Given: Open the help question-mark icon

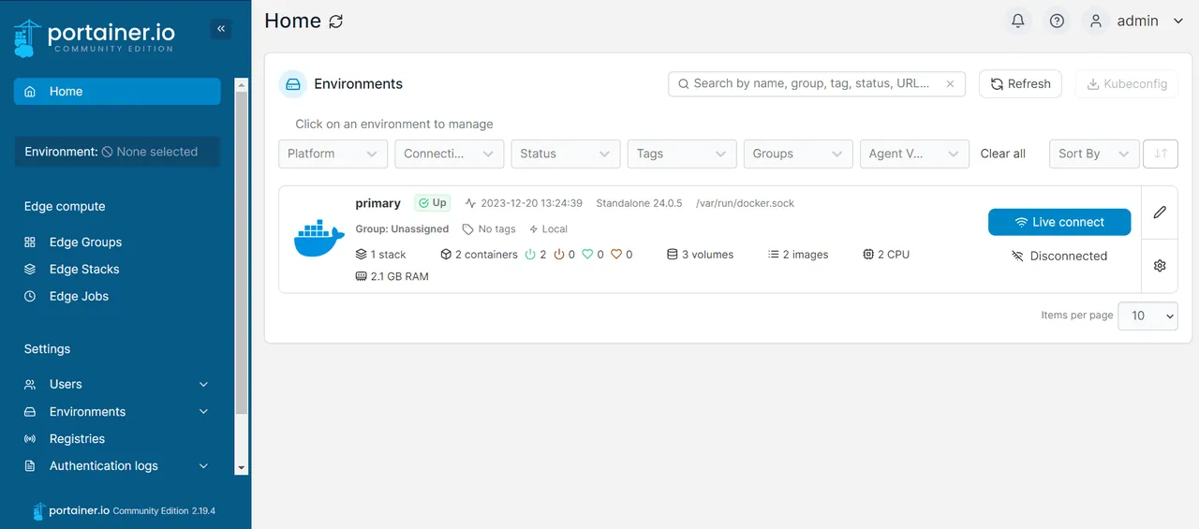Looking at the screenshot, I should click(1058, 21).
